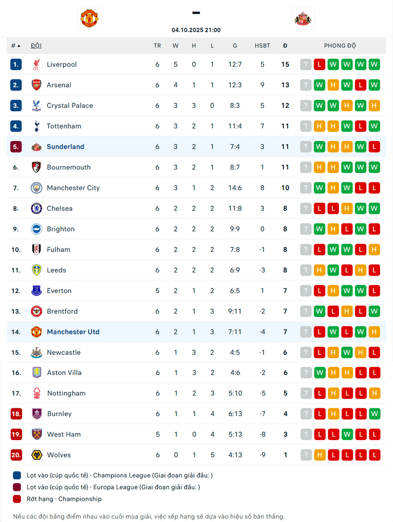The image size is (393, 522).
Task: Open the Sunderland team link
Action: (x=65, y=147)
